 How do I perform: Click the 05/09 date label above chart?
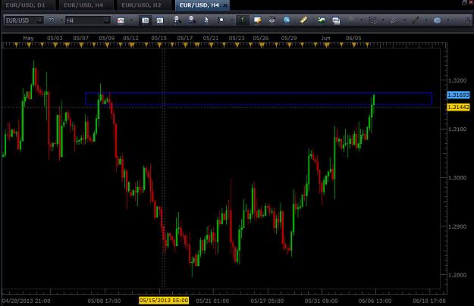click(x=107, y=39)
